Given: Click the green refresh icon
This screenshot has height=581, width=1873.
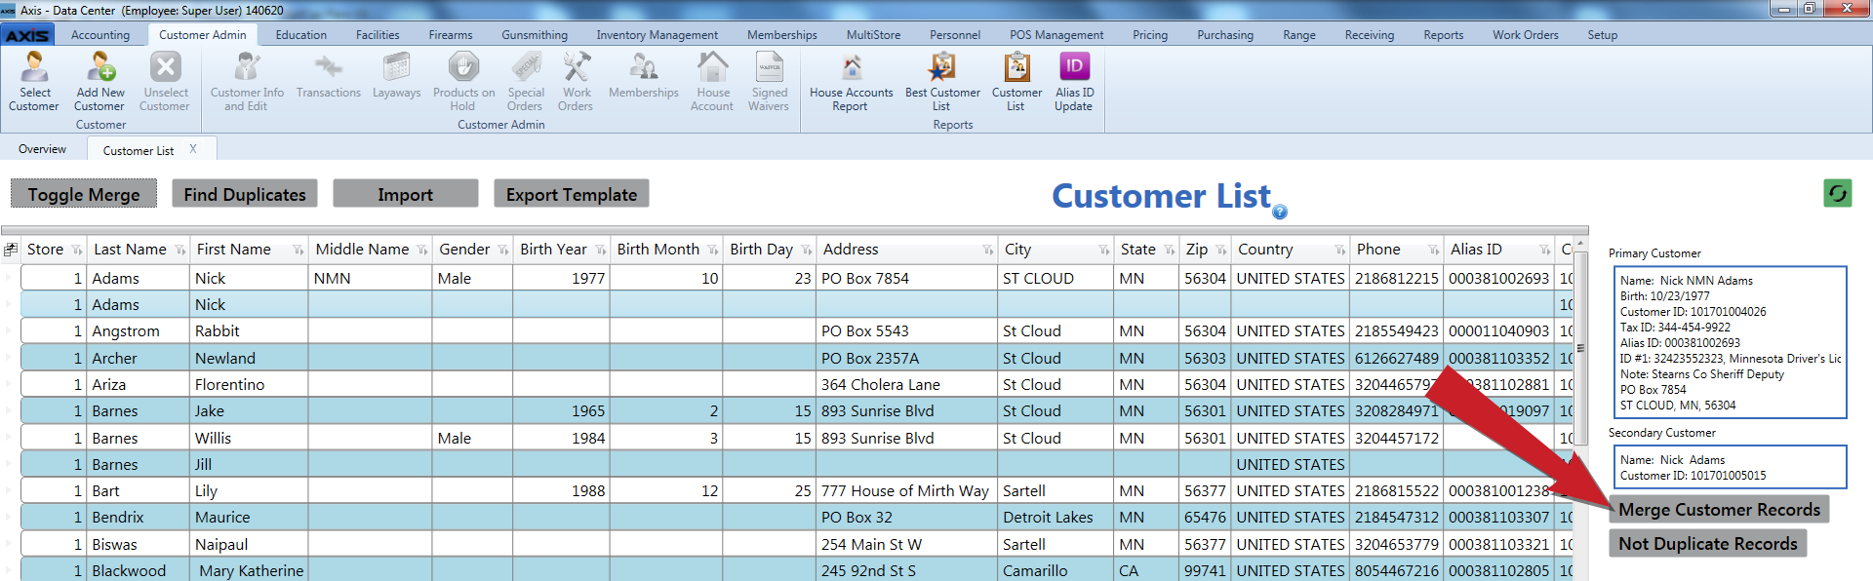Looking at the screenshot, I should (1838, 193).
